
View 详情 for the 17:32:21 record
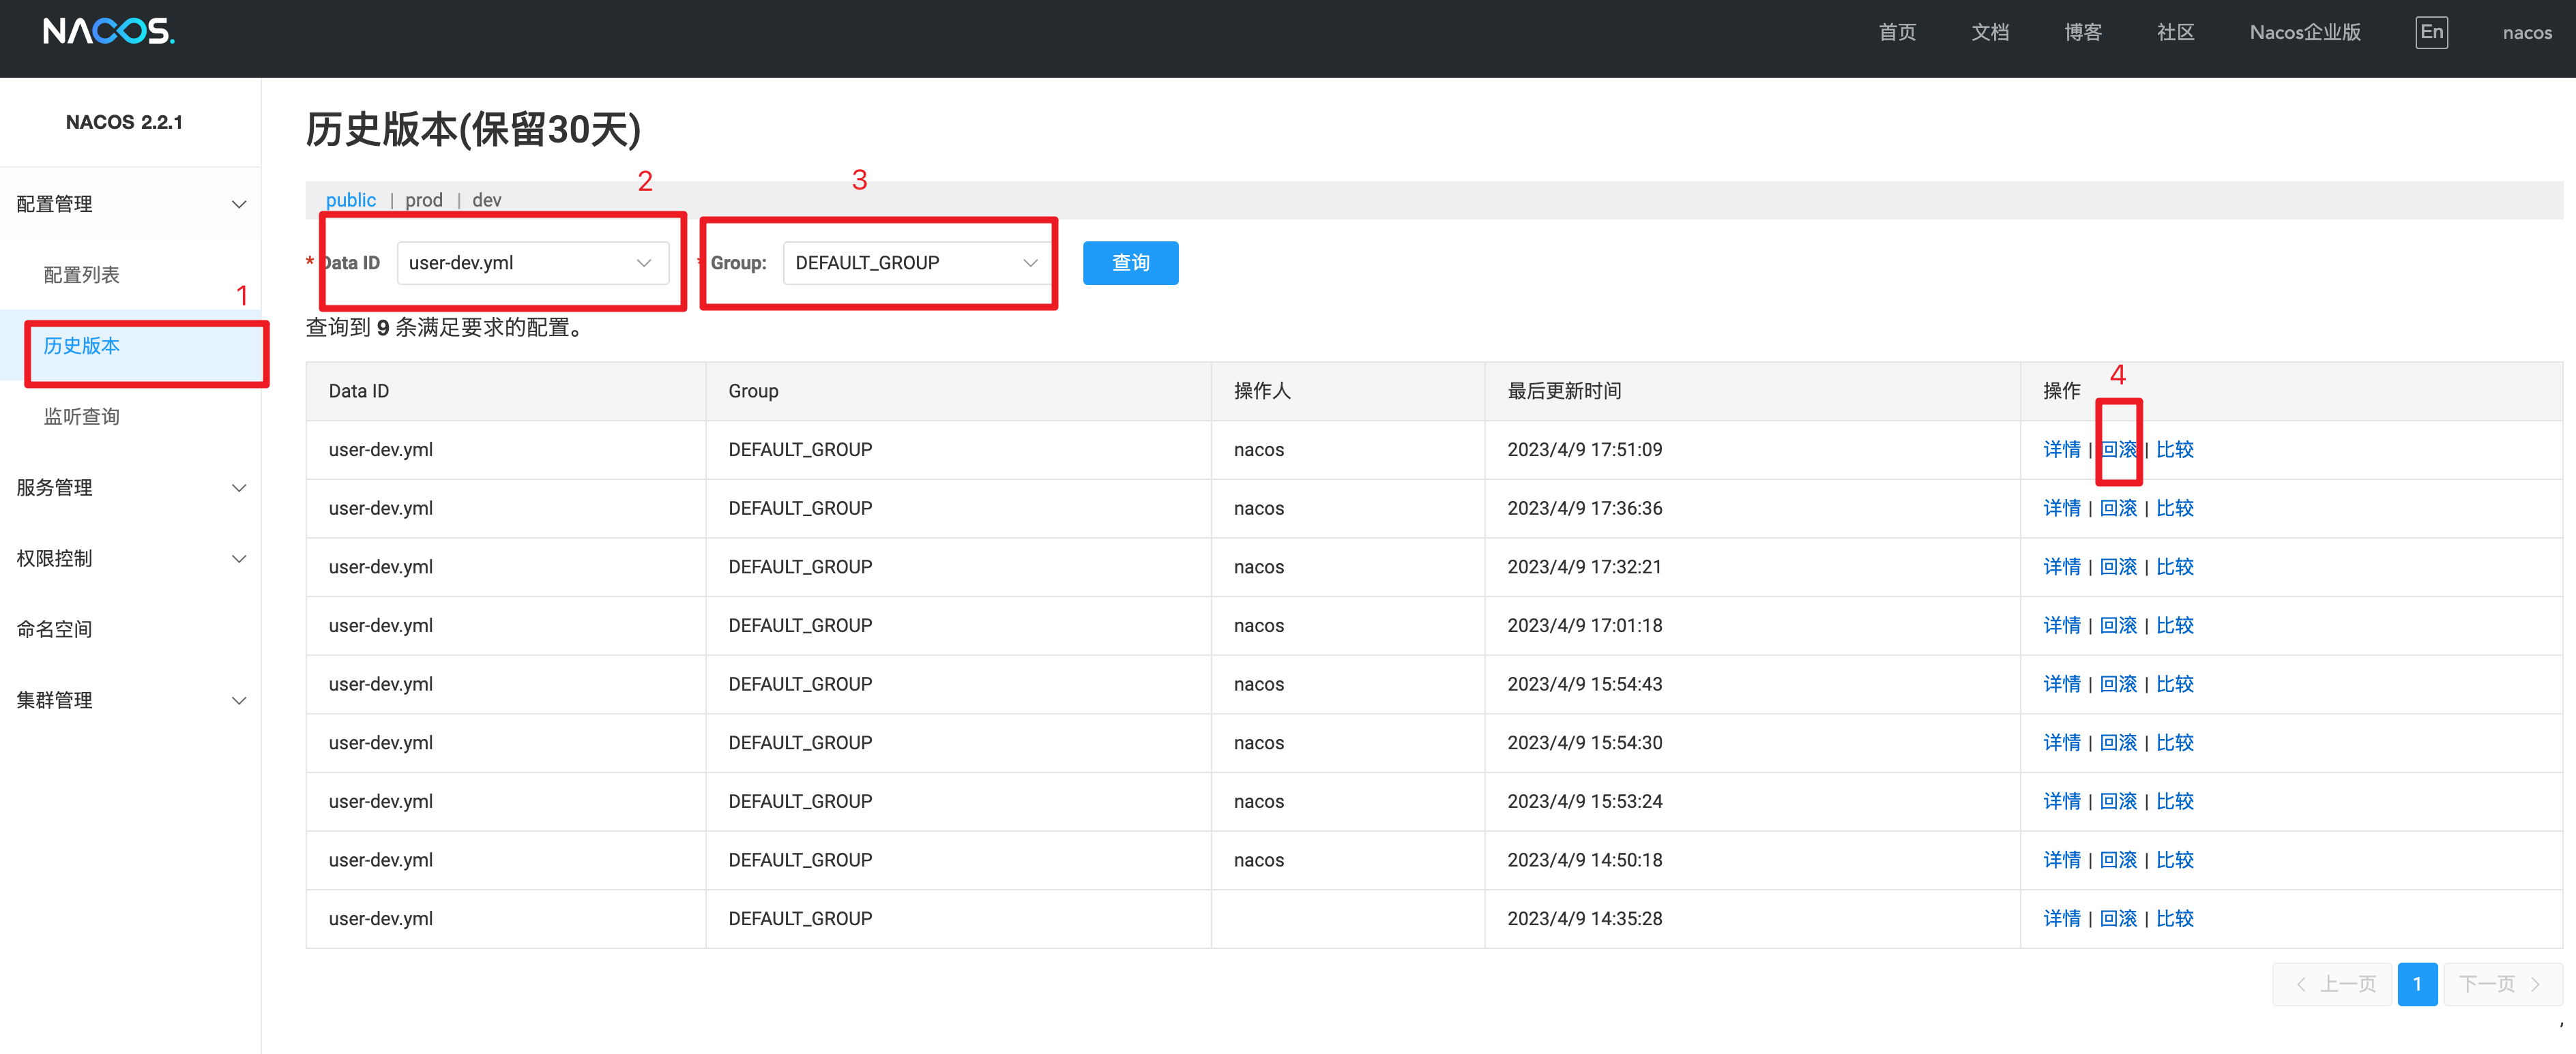coord(2061,567)
